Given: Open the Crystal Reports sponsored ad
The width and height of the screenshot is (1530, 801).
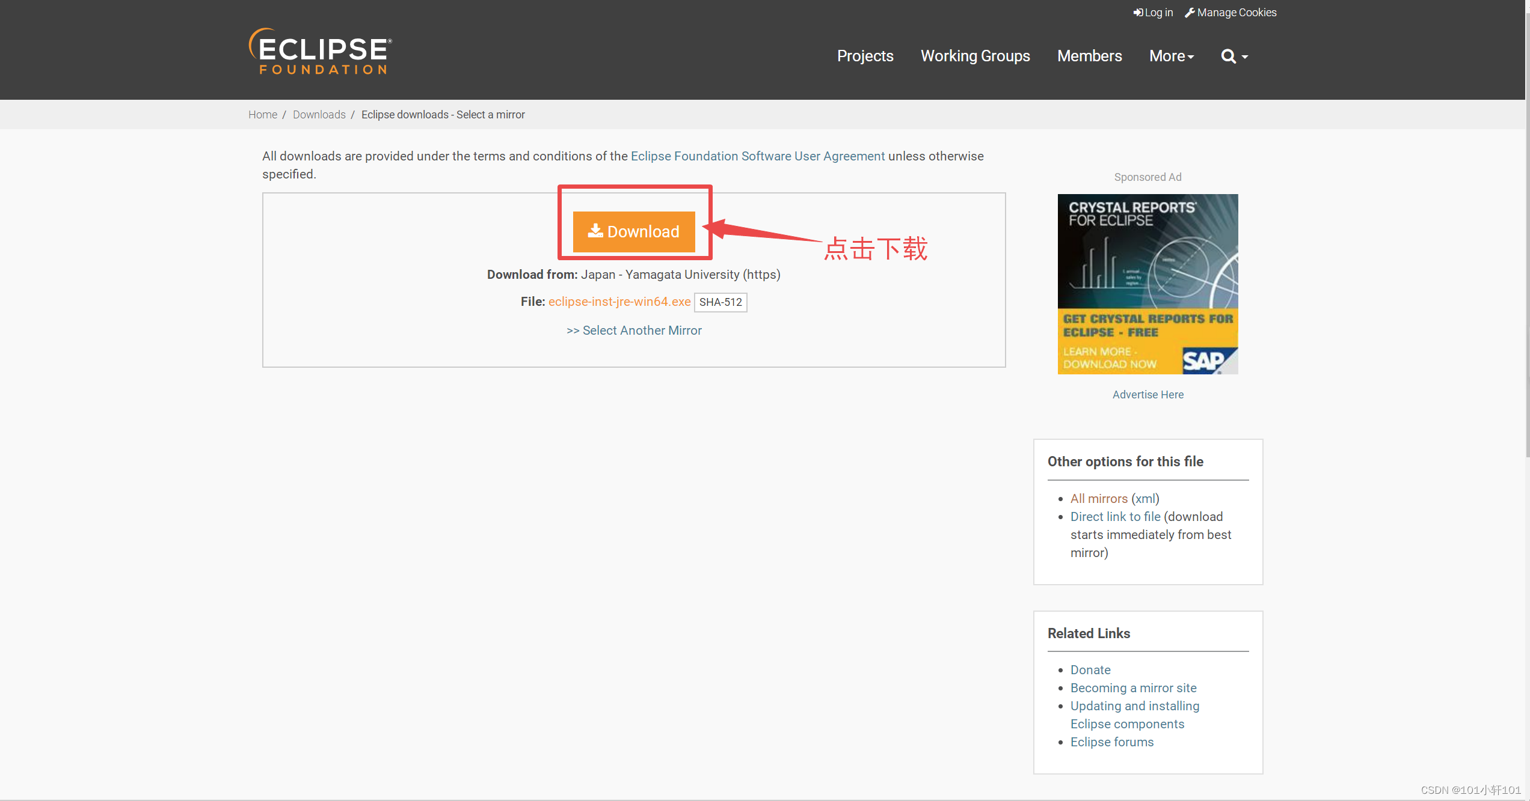Looking at the screenshot, I should (1147, 284).
